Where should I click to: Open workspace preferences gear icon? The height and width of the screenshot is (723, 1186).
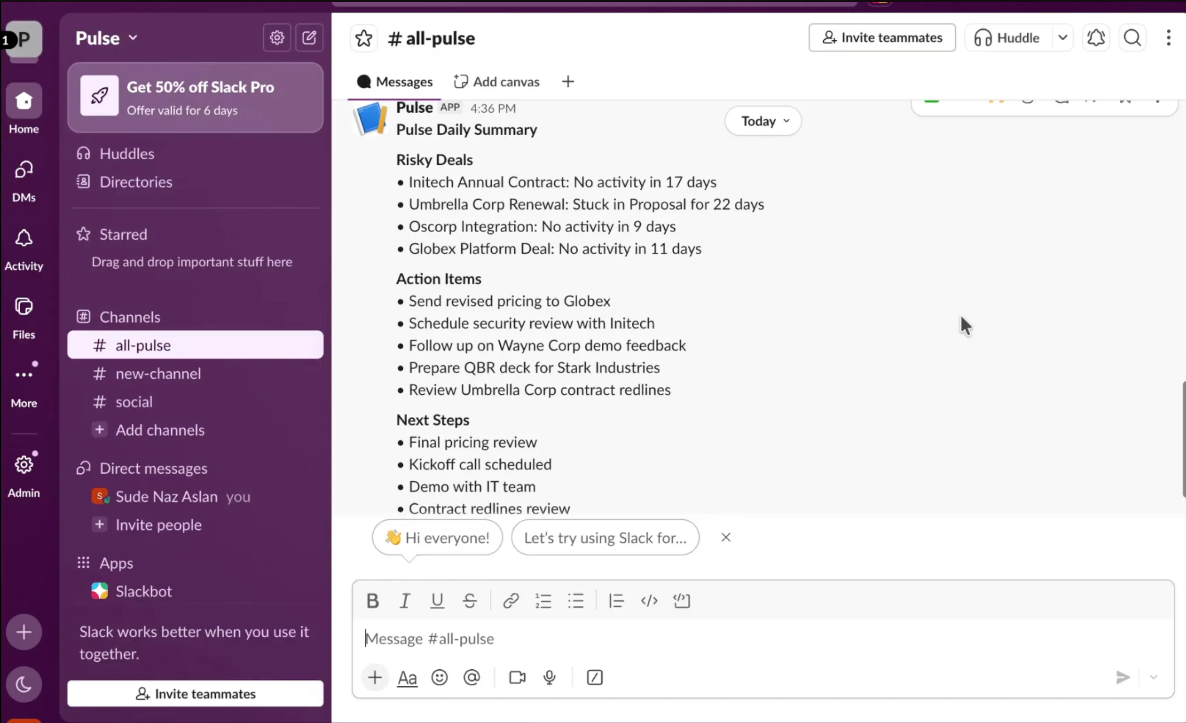pos(277,38)
